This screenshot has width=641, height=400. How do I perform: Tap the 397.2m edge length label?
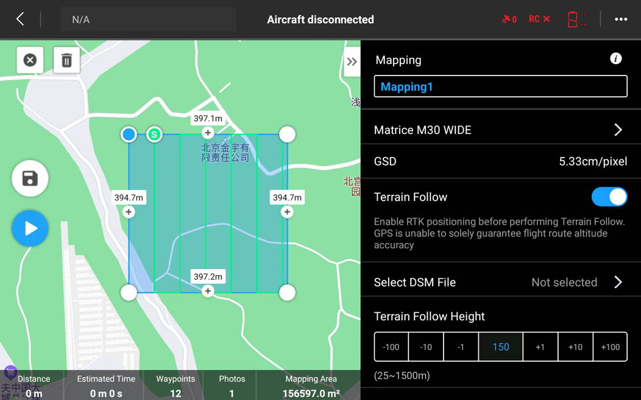coord(208,276)
